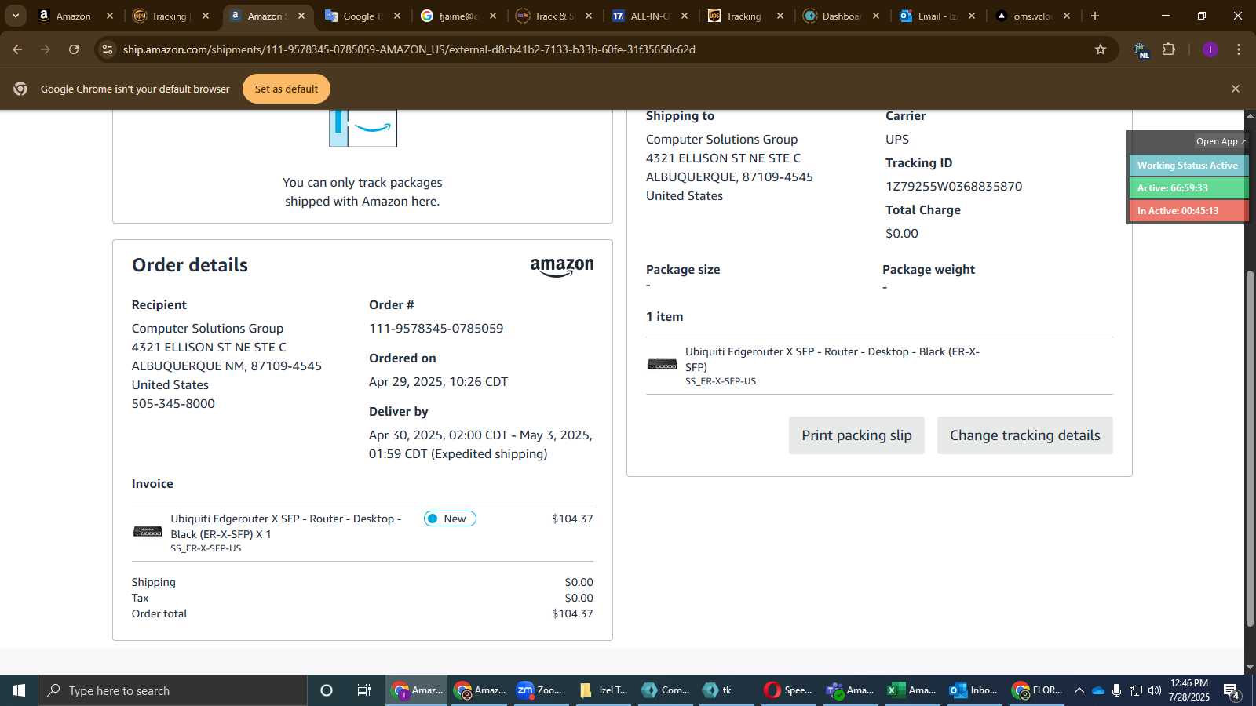This screenshot has width=1256, height=706.
Task: Open the Excel workbook in the taskbar
Action: coord(912,690)
